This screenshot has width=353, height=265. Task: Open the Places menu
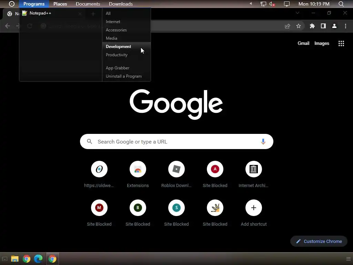(60, 4)
